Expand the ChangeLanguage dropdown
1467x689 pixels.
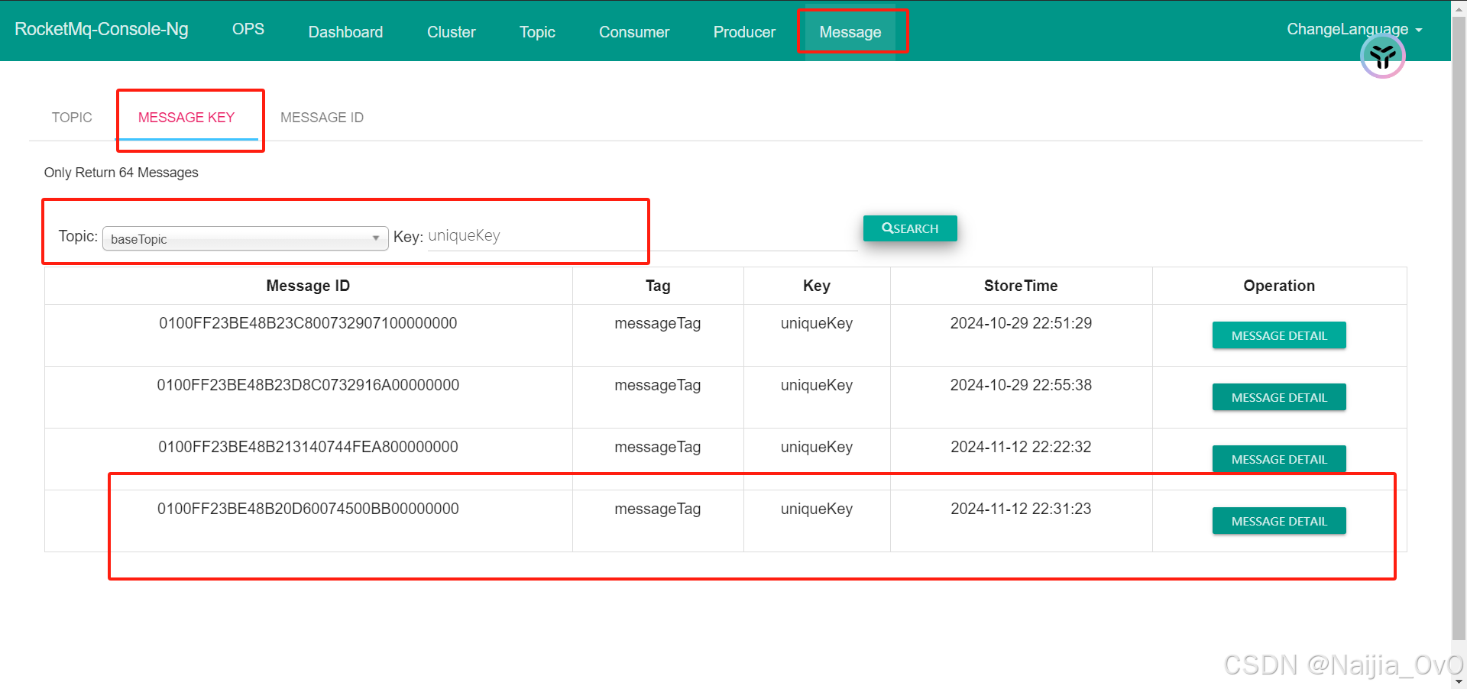pyautogui.click(x=1354, y=29)
